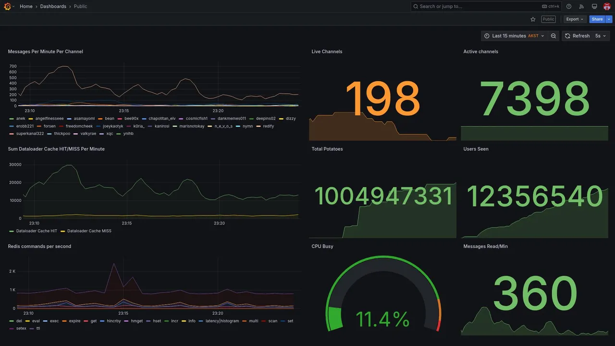Expand the 5s refresh interval dropdown
Viewport: 615px width, 346px height.
601,36
